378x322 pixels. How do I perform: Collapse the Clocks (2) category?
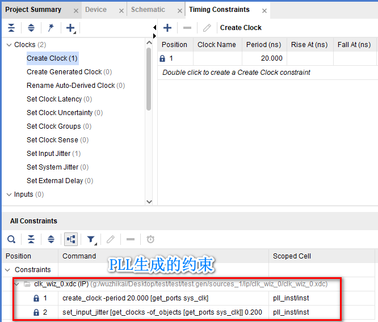[9, 45]
